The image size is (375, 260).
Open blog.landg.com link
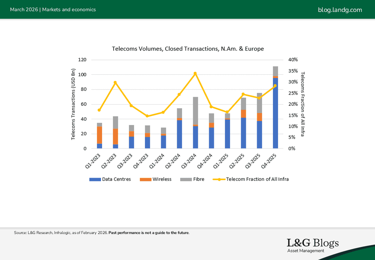pyautogui.click(x=340, y=10)
